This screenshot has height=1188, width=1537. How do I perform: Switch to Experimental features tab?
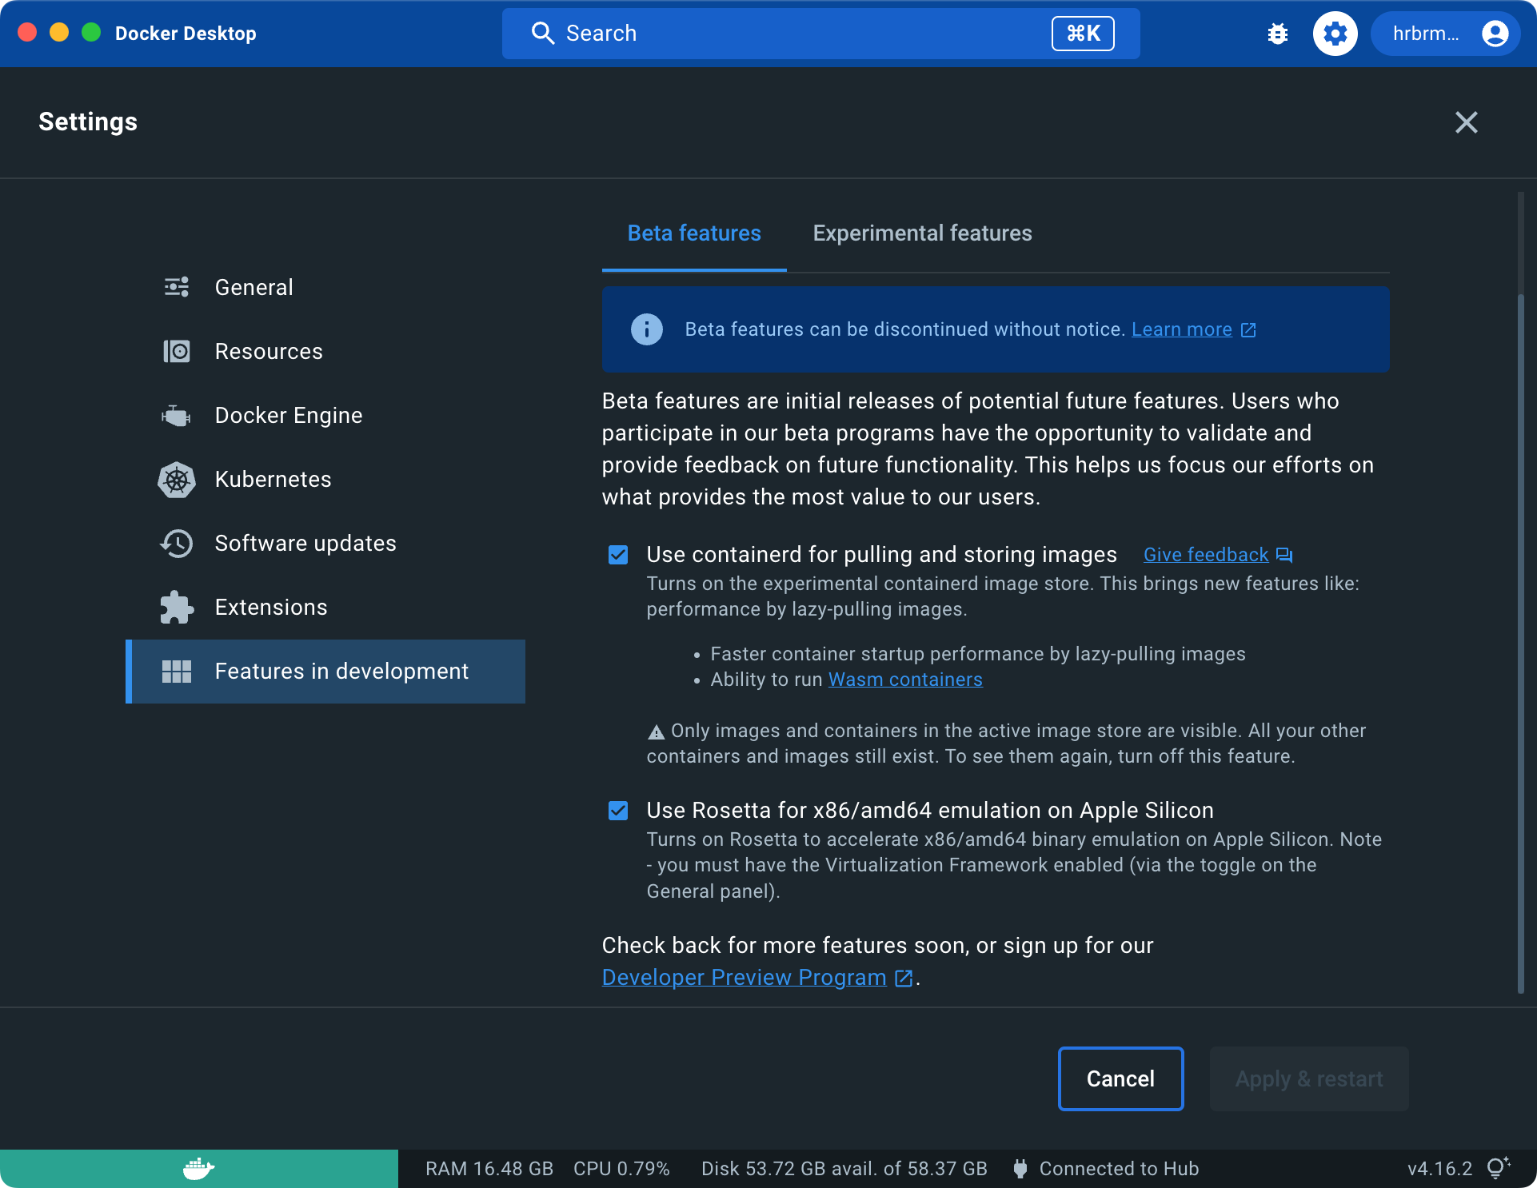[x=922, y=233]
